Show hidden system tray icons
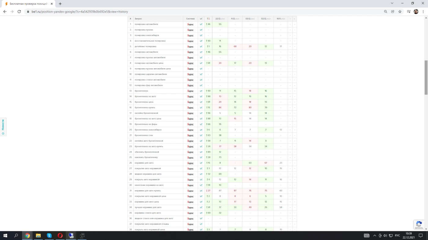 coord(374,235)
